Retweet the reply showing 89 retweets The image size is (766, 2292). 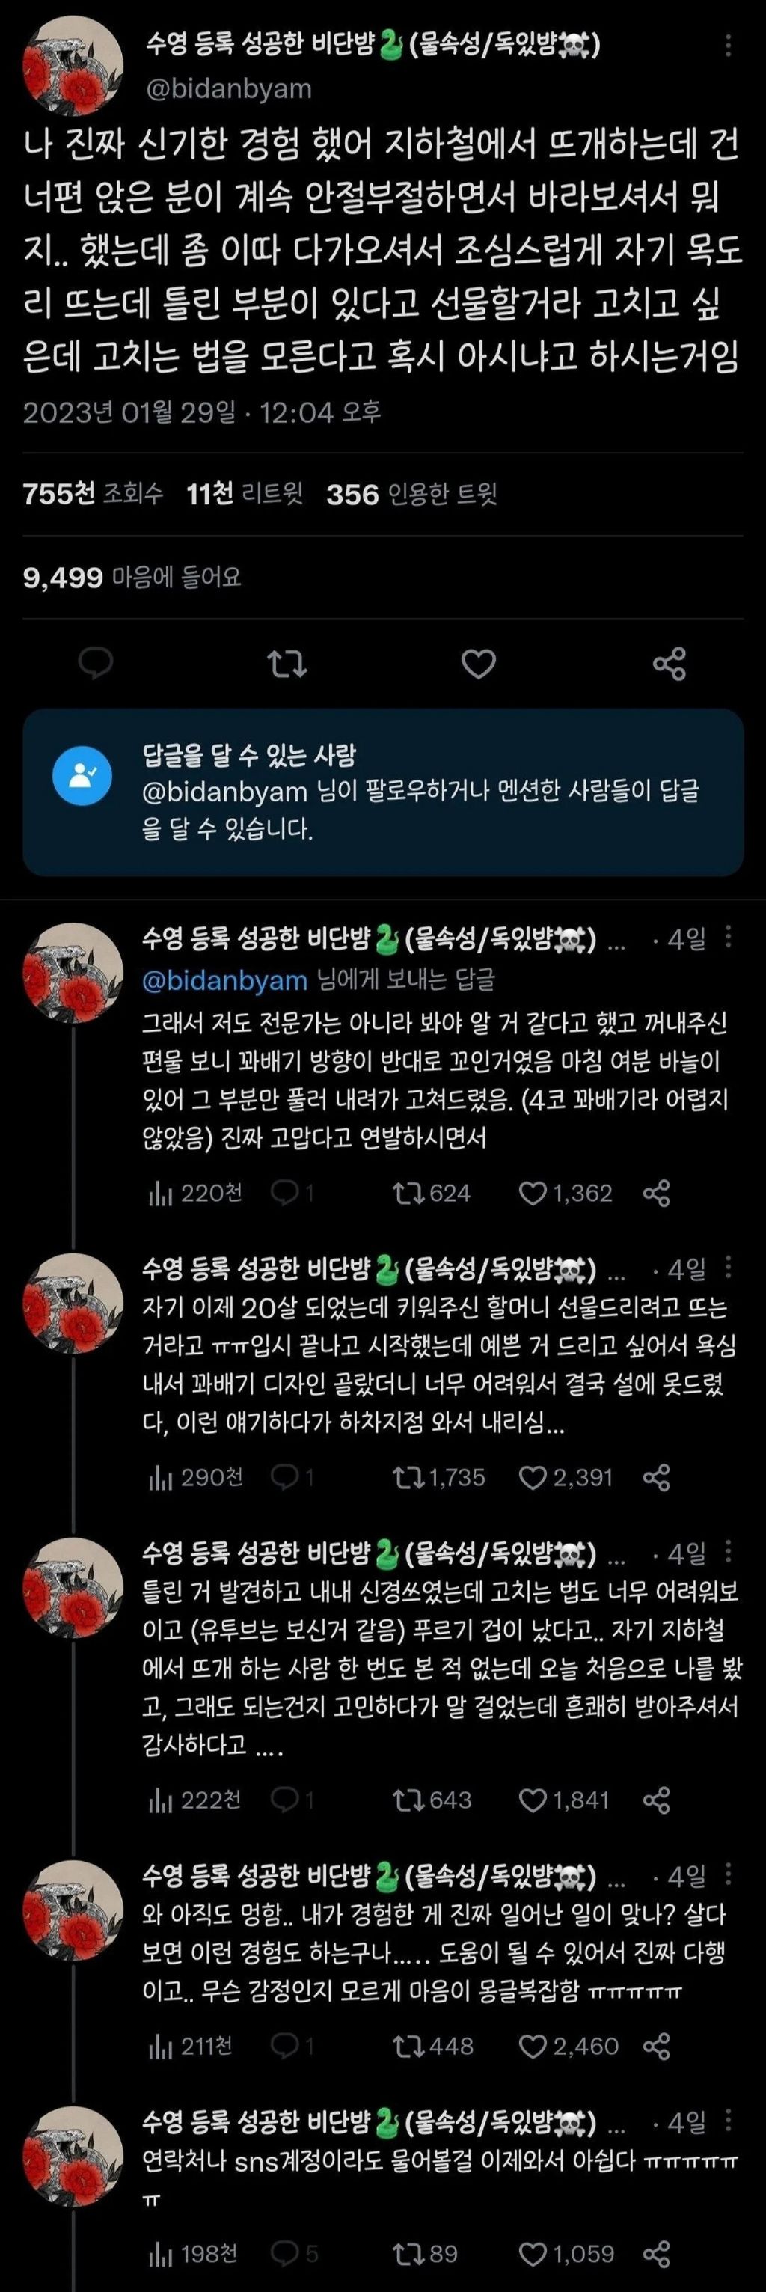425,2254
